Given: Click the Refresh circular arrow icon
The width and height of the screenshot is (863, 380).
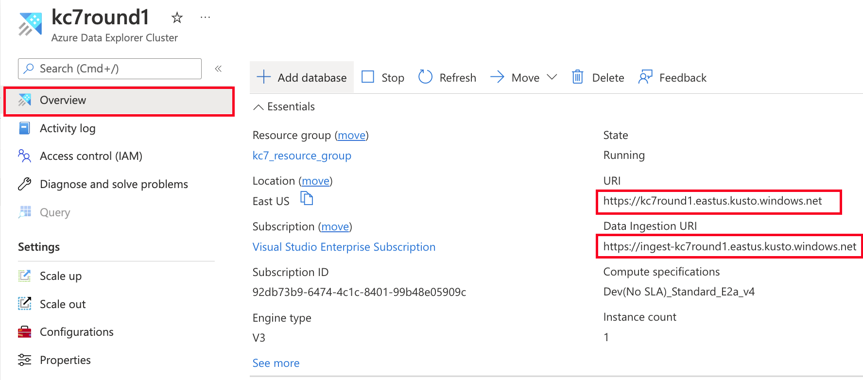Looking at the screenshot, I should [x=425, y=77].
